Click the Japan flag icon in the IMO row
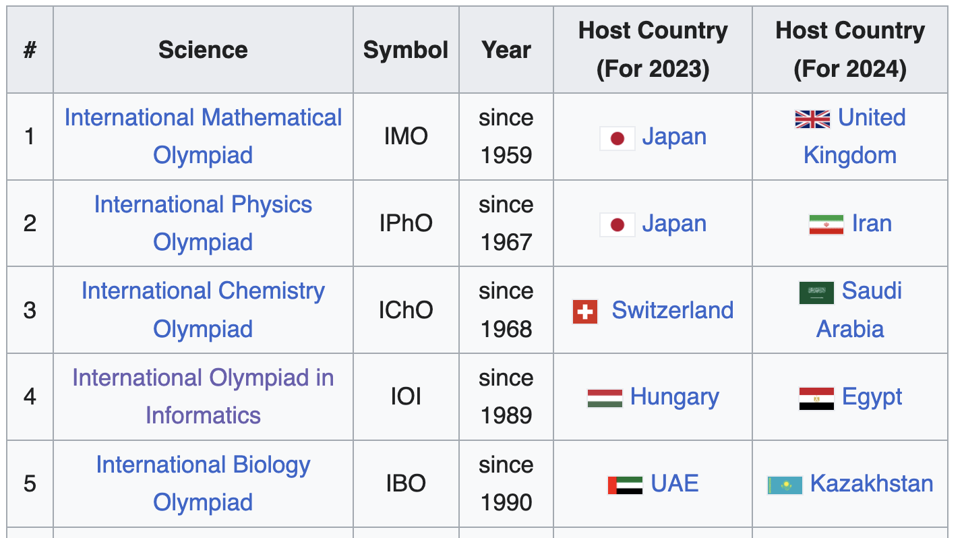Image resolution: width=964 pixels, height=538 pixels. click(x=617, y=138)
